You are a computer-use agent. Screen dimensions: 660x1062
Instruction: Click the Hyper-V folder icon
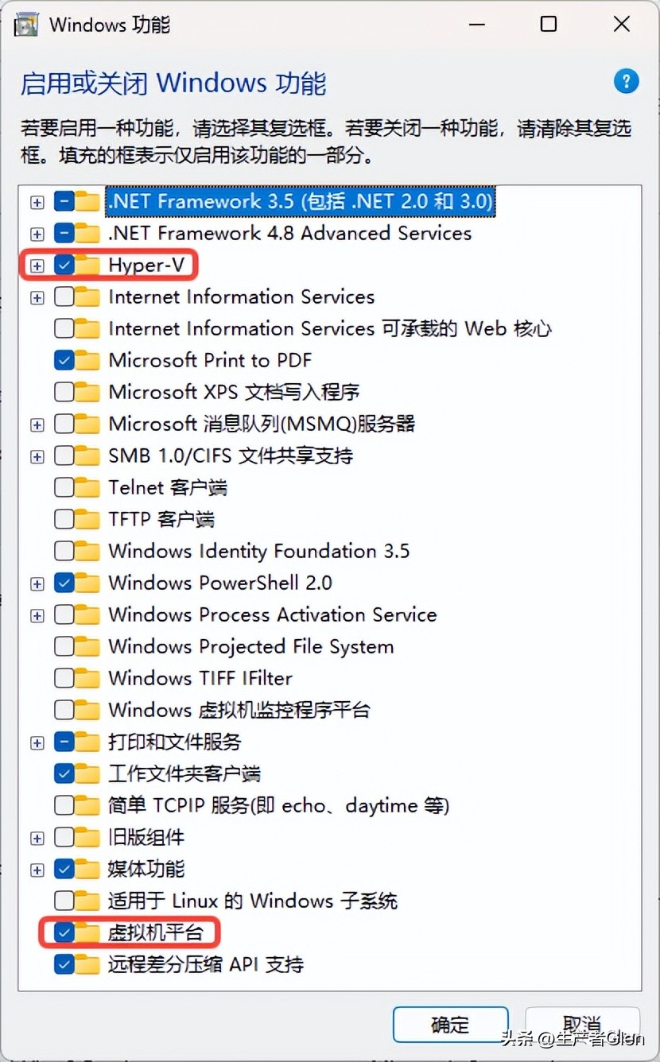point(87,265)
